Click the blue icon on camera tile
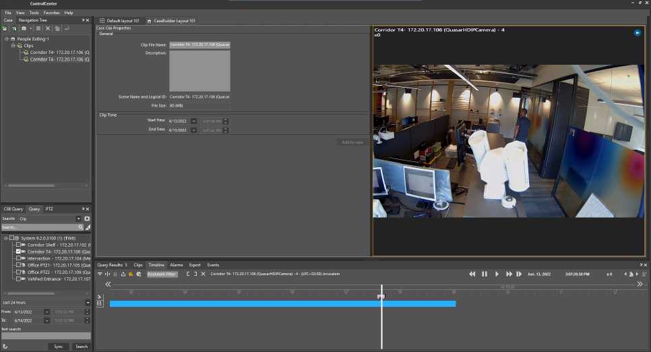 click(637, 32)
